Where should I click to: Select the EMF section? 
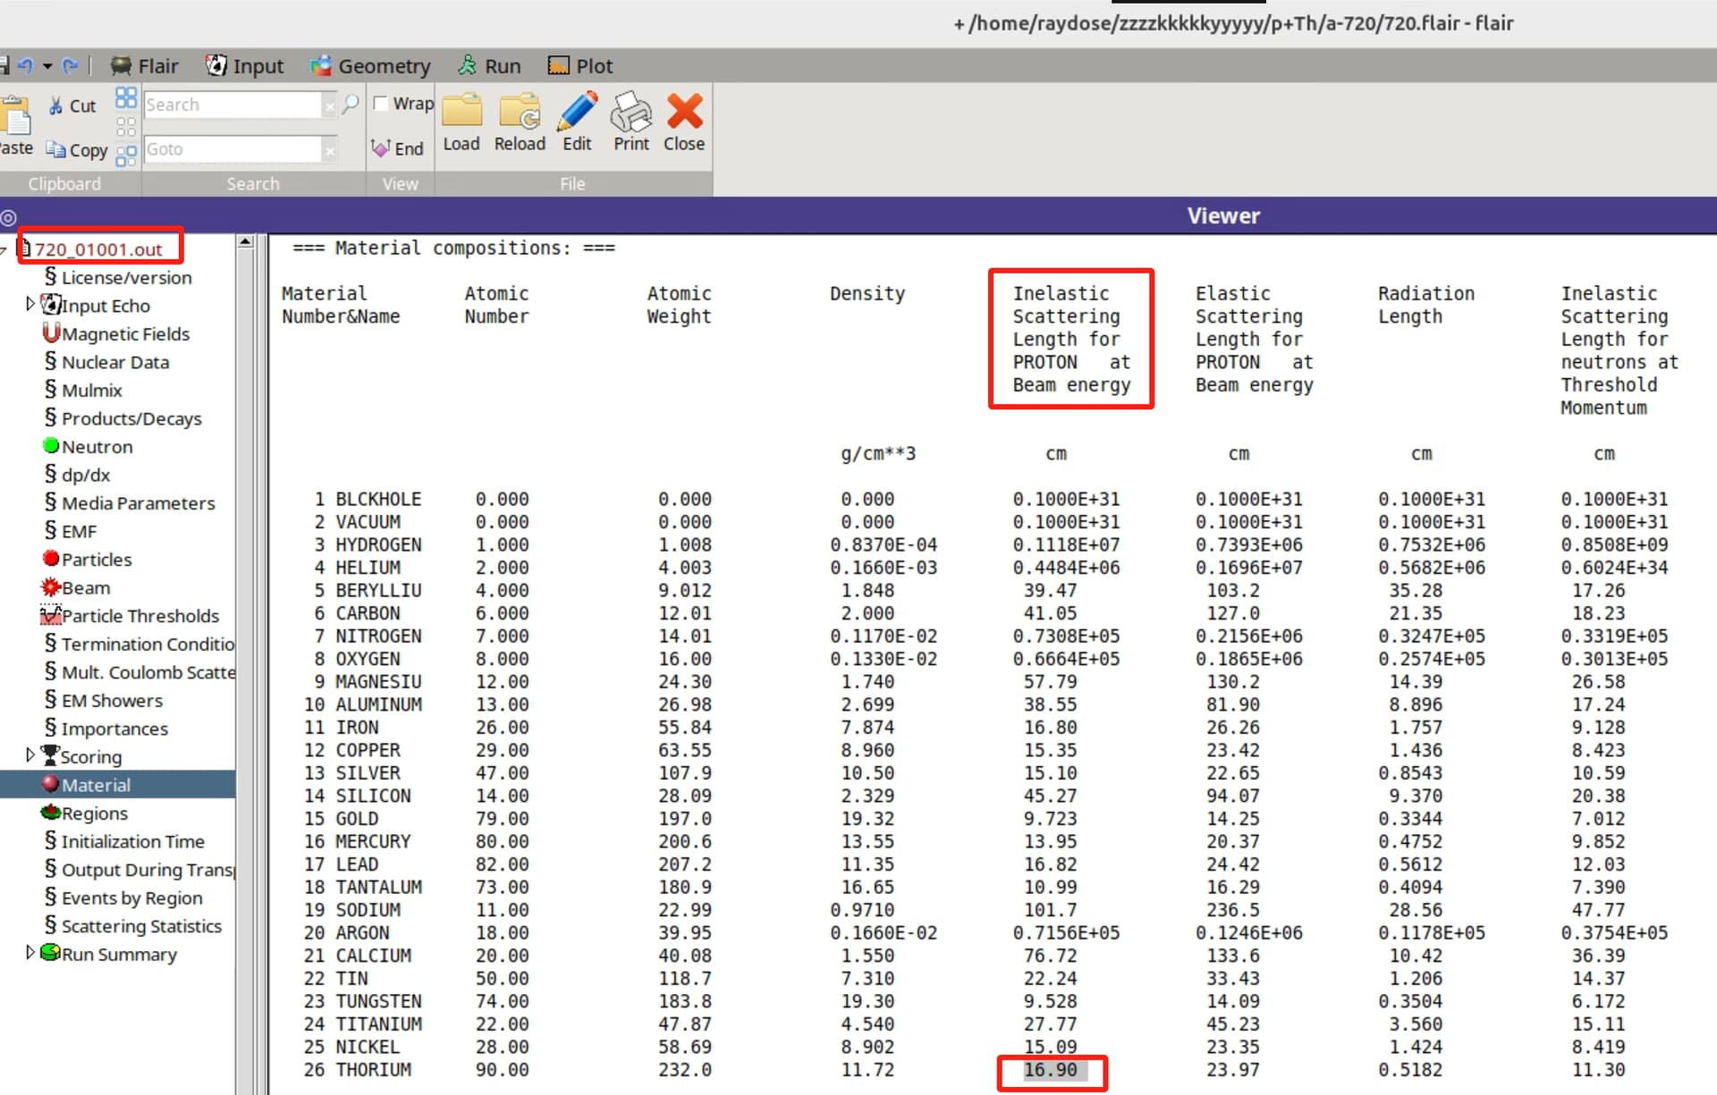70,531
